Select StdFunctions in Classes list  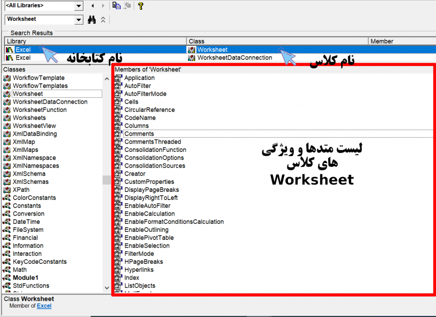point(31,286)
